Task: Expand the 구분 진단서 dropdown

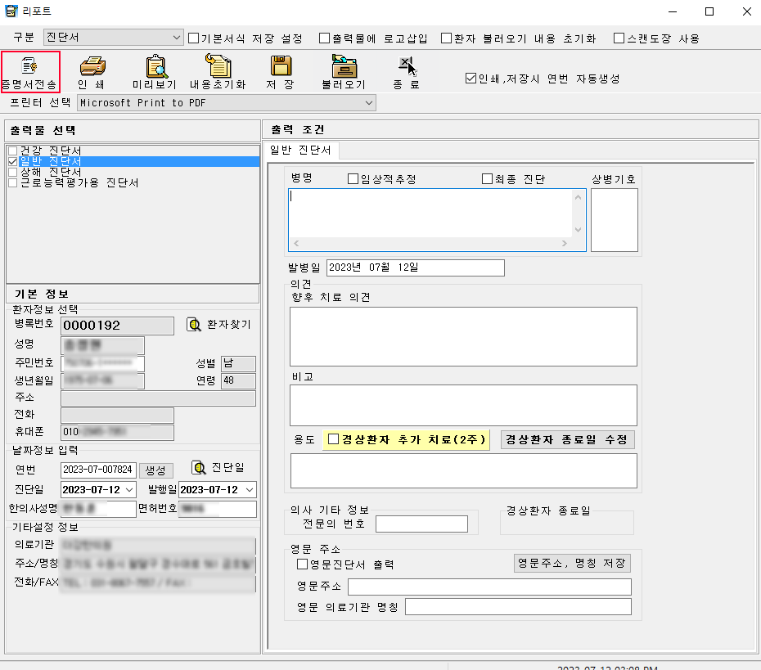Action: [x=178, y=38]
